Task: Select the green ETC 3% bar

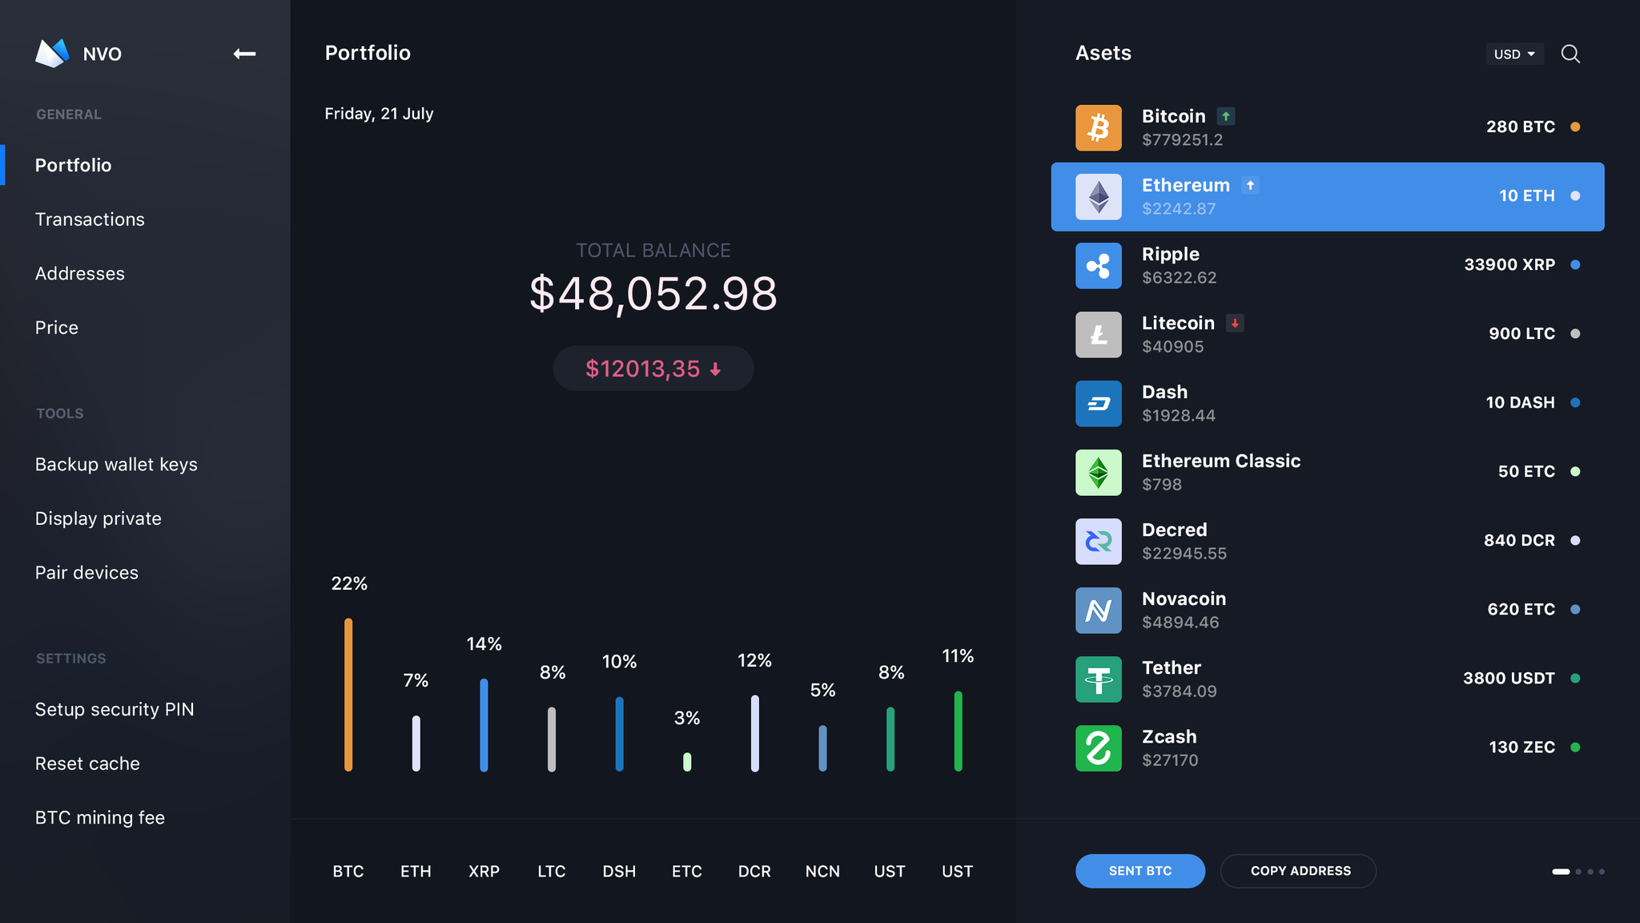Action: pyautogui.click(x=687, y=762)
